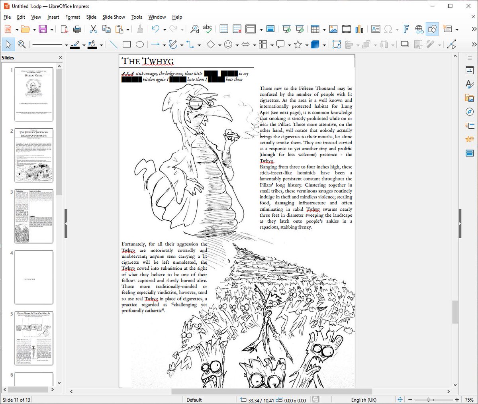Click the Undo arrow icon
This screenshot has height=404, width=478.
155,29
